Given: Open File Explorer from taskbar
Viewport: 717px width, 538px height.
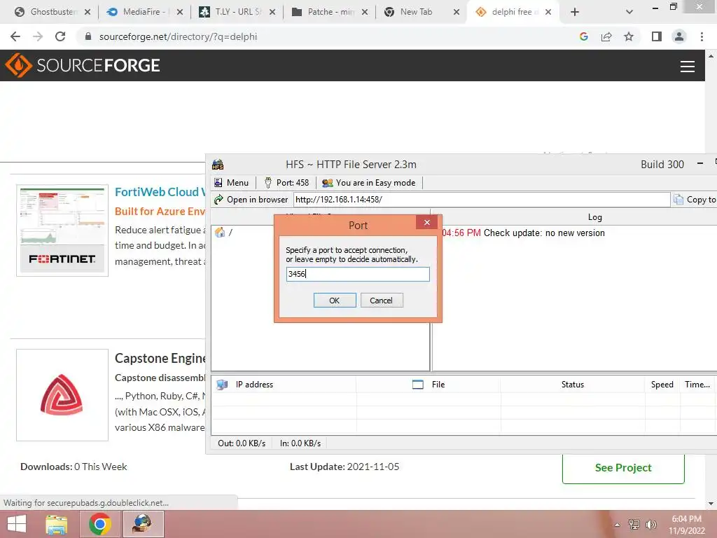Looking at the screenshot, I should coord(57,524).
